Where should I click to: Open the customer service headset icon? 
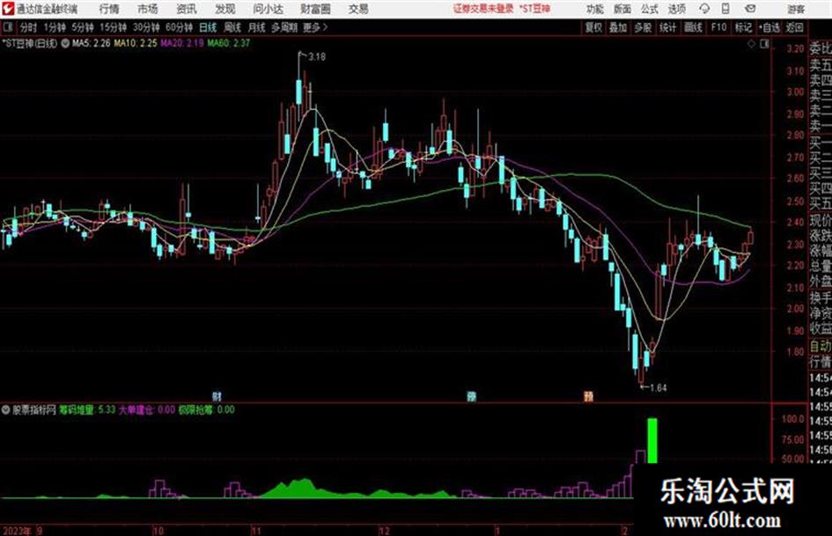(x=704, y=9)
